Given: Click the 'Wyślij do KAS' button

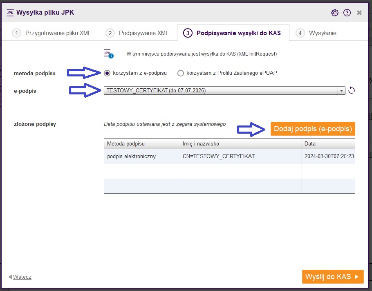Looking at the screenshot, I should (333, 277).
